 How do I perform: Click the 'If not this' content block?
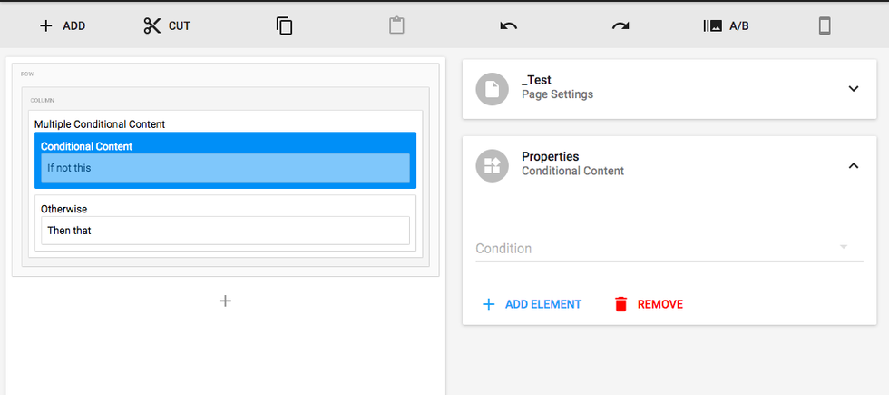click(x=225, y=168)
